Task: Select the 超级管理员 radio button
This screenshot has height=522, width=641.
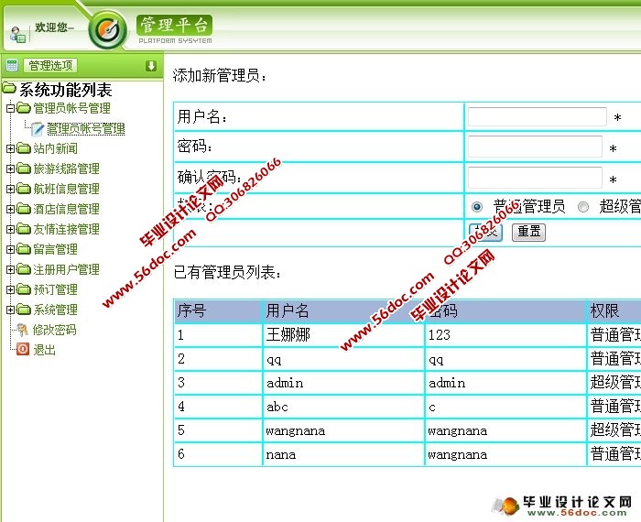Action: click(x=583, y=207)
